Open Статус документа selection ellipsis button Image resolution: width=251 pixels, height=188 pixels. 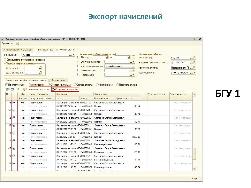[131, 62]
